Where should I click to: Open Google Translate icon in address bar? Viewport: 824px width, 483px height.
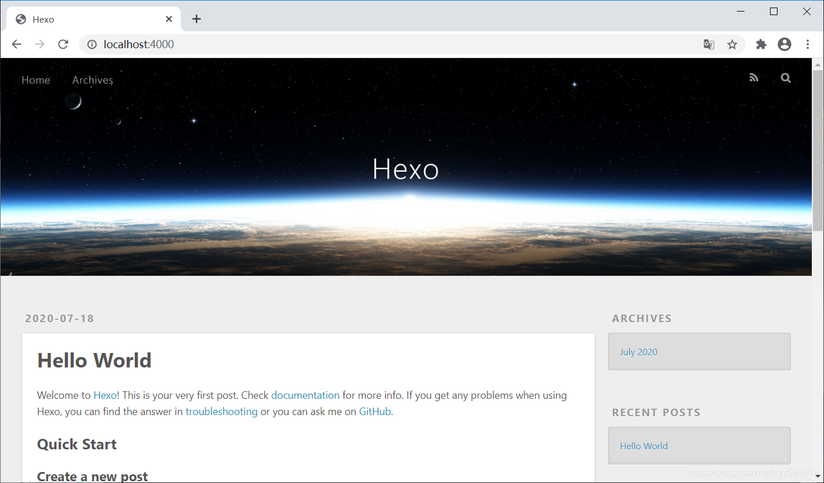tap(709, 45)
